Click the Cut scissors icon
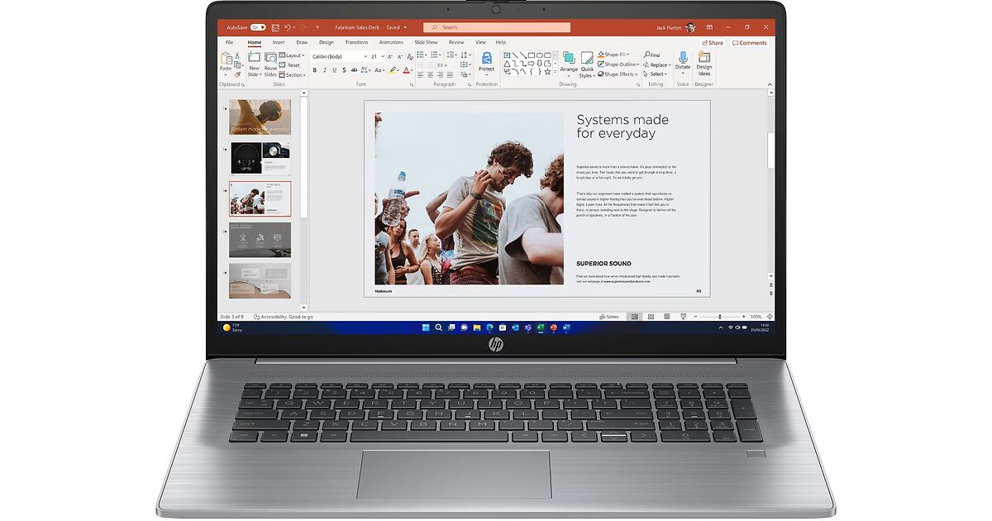The image size is (992, 521). (x=237, y=55)
